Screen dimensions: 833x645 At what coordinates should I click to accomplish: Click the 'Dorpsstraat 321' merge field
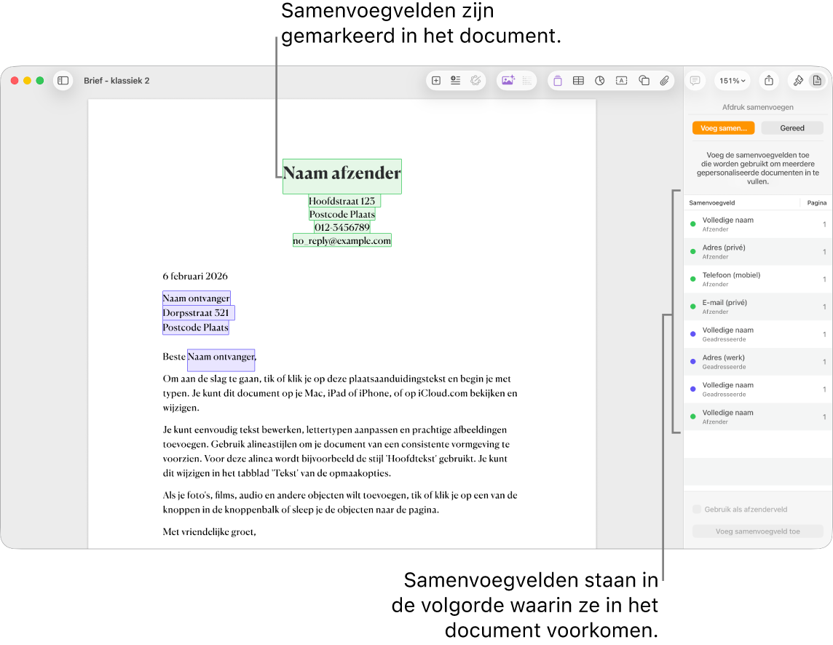tap(198, 312)
